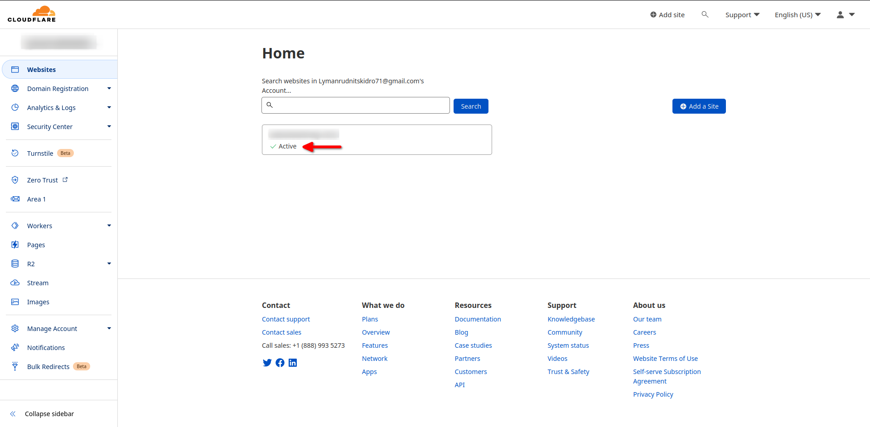Expand R2 submenu arrow
Image resolution: width=870 pixels, height=427 pixels.
click(x=109, y=264)
